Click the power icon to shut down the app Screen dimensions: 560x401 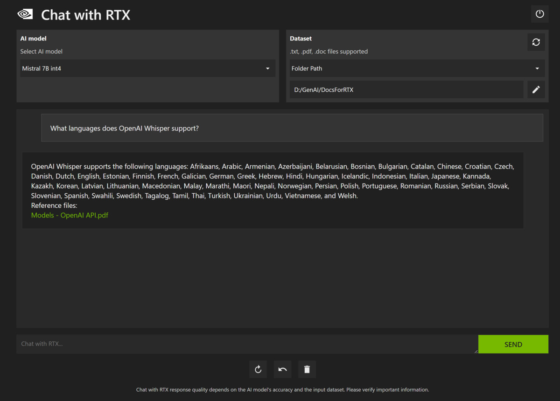[x=539, y=14]
